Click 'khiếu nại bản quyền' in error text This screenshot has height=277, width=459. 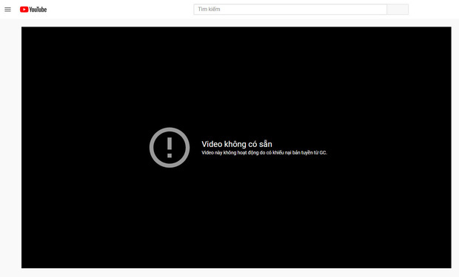[292, 152]
